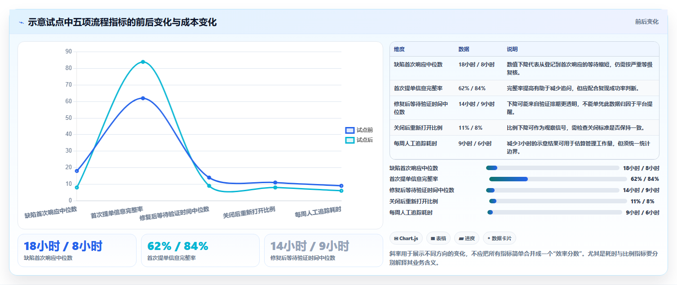
Task: Click the 14小时 / 9小时 data card
Action: click(323, 250)
